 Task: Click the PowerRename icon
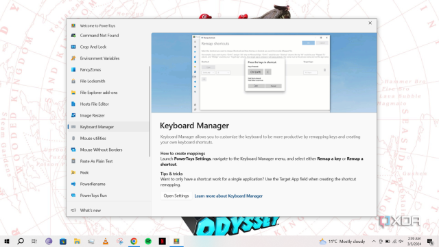[x=73, y=184]
